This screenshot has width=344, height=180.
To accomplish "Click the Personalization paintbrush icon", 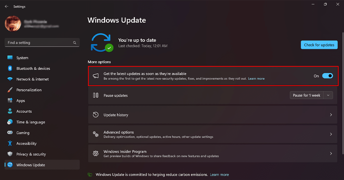I will (10, 90).
